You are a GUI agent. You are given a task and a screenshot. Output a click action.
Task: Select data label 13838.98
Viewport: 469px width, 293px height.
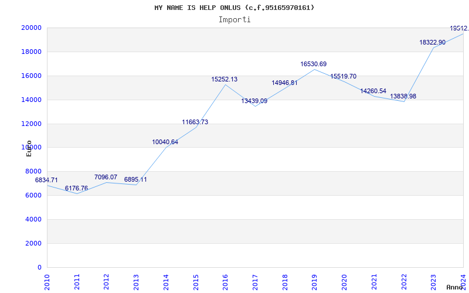tap(403, 96)
